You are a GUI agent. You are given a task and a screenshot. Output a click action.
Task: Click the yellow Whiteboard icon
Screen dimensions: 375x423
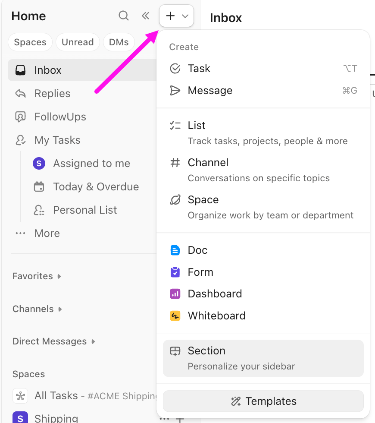click(175, 316)
